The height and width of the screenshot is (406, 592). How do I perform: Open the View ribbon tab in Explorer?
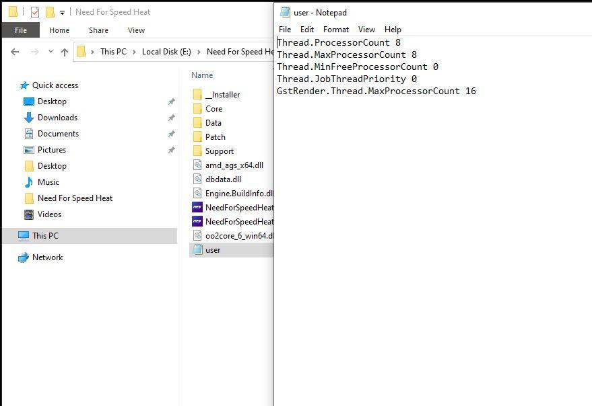[136, 30]
